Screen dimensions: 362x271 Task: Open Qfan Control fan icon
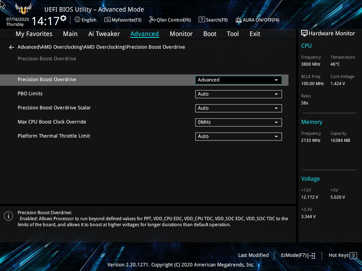click(152, 20)
